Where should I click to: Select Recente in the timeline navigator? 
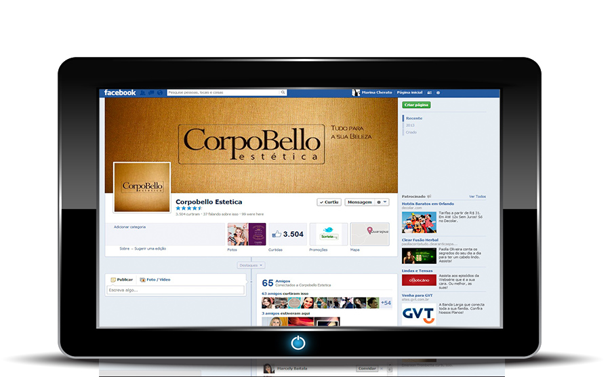click(414, 118)
